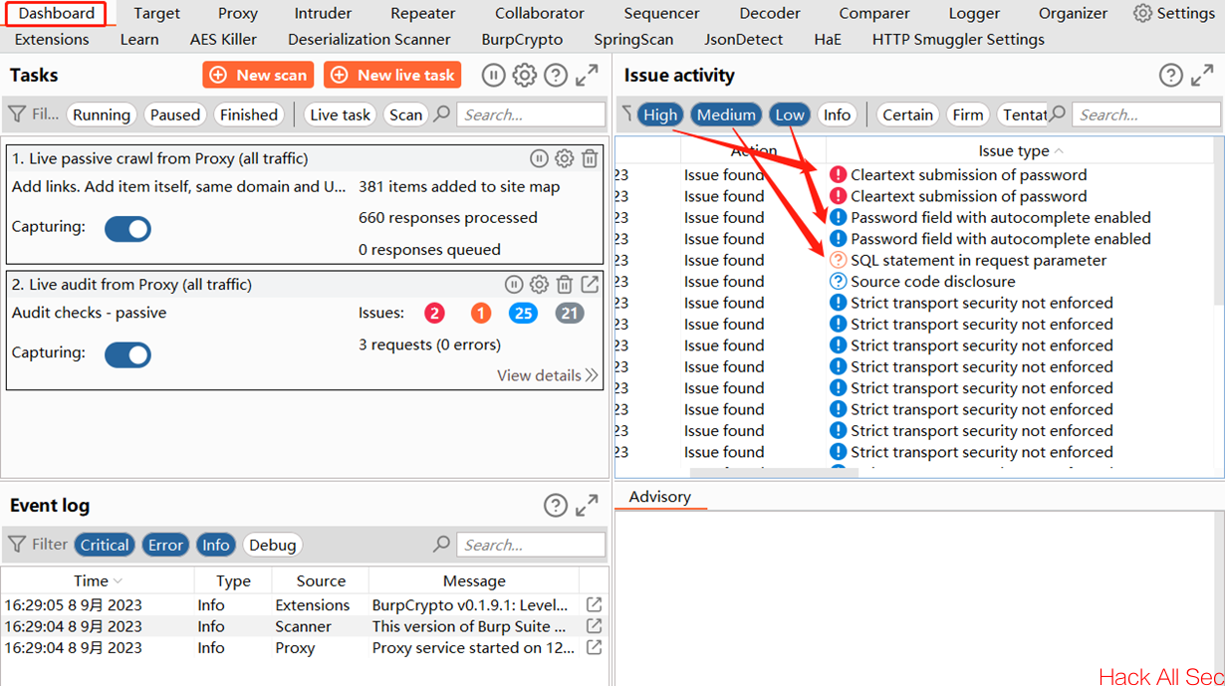Toggle the Error event log filter
The image size is (1225, 686).
[165, 545]
